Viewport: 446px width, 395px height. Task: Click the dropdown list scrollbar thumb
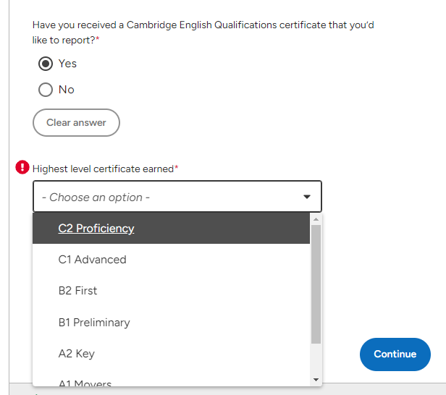pos(316,284)
